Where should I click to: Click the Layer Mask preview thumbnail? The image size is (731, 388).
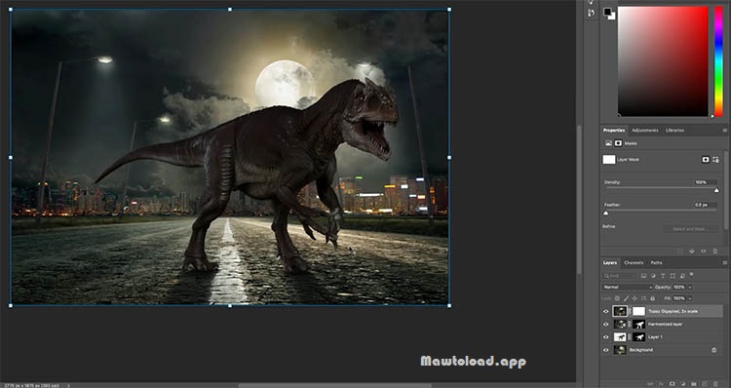[609, 160]
